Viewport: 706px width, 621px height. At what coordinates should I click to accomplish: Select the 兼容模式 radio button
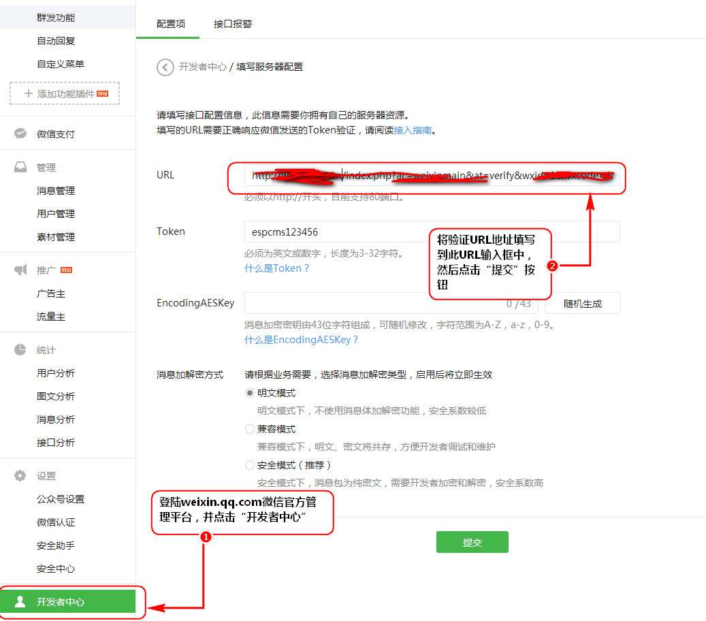point(249,430)
